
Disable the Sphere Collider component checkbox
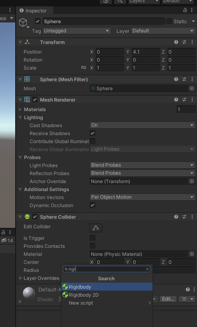click(x=35, y=217)
